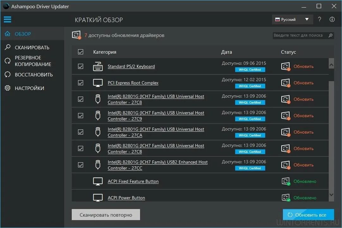Click WHQL Certified badge for PS/2 Keyboard
342x228 pixels.
(x=250, y=69)
